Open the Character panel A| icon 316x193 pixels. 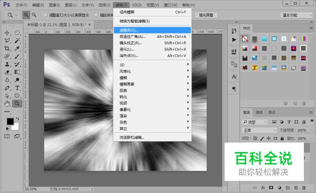[234, 77]
